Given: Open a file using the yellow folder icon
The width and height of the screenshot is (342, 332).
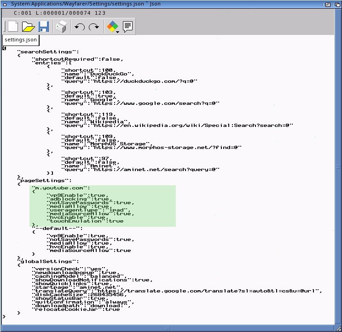Looking at the screenshot, I should [x=29, y=27].
